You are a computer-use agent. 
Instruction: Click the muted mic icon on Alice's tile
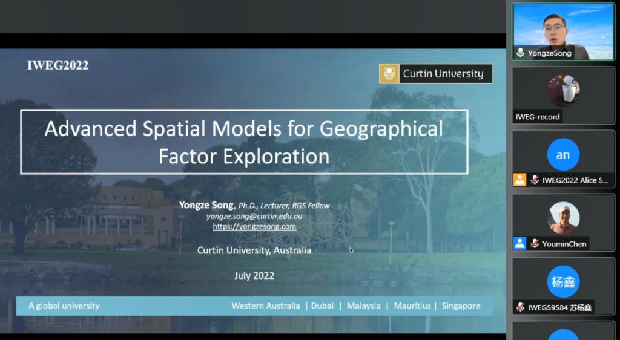[535, 180]
